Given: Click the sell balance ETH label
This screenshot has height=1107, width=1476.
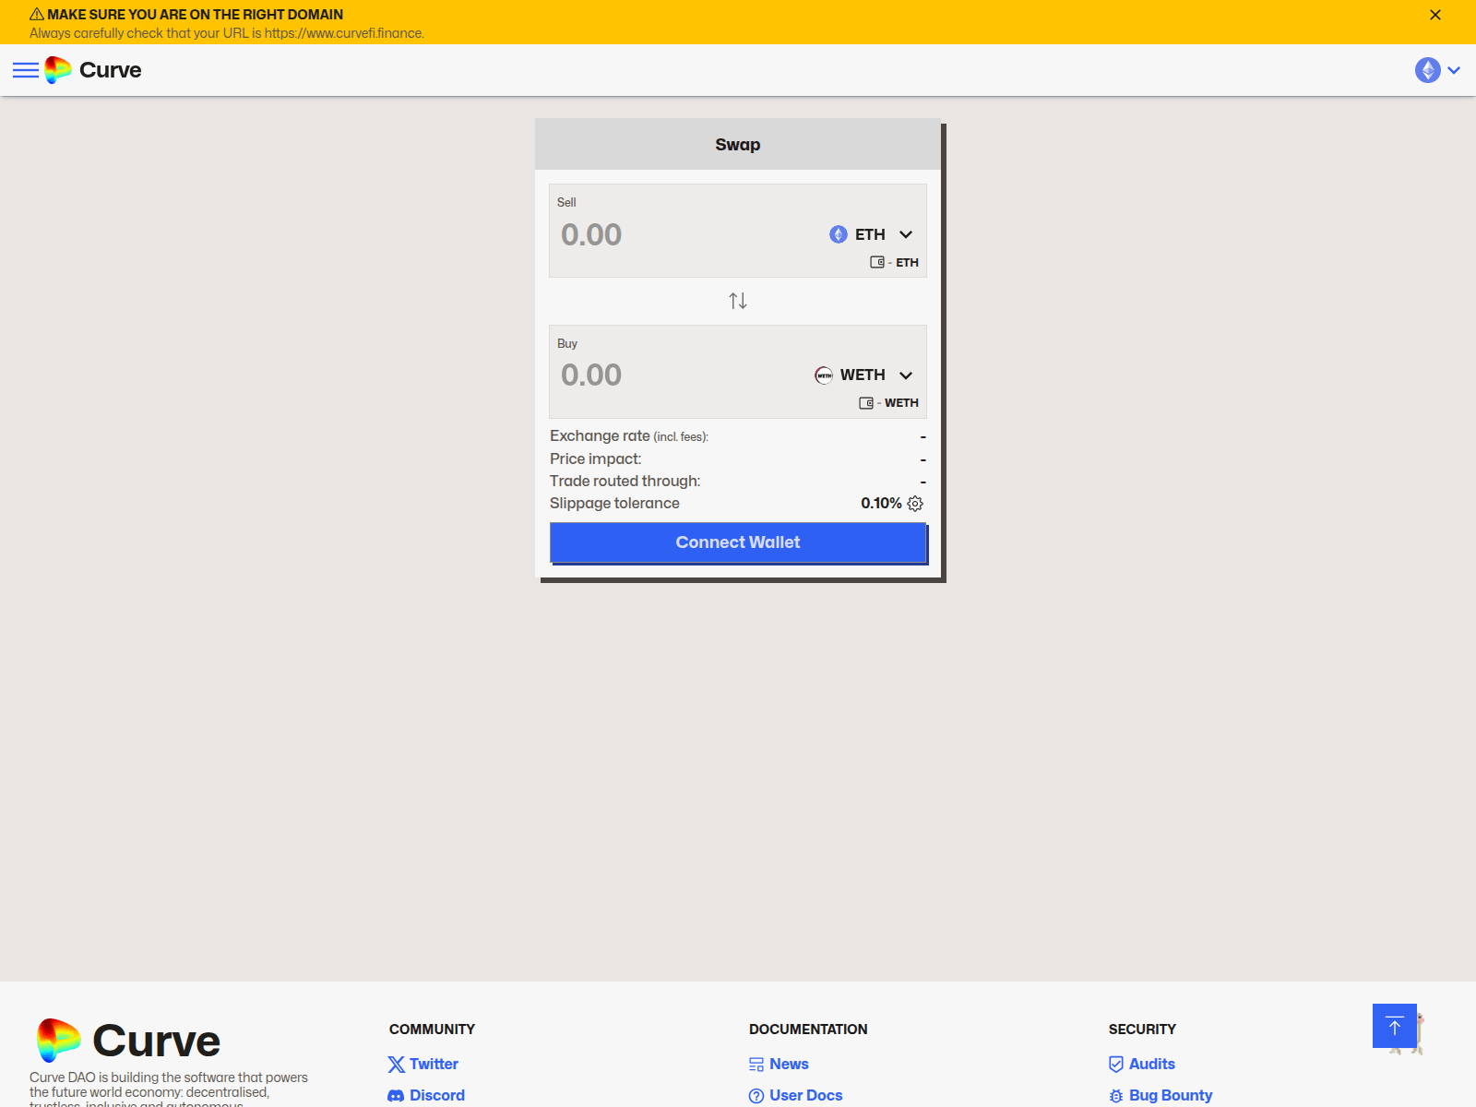Looking at the screenshot, I should [x=907, y=263].
